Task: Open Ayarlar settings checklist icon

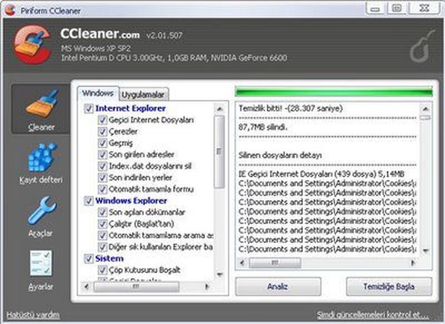Action: coord(42,263)
